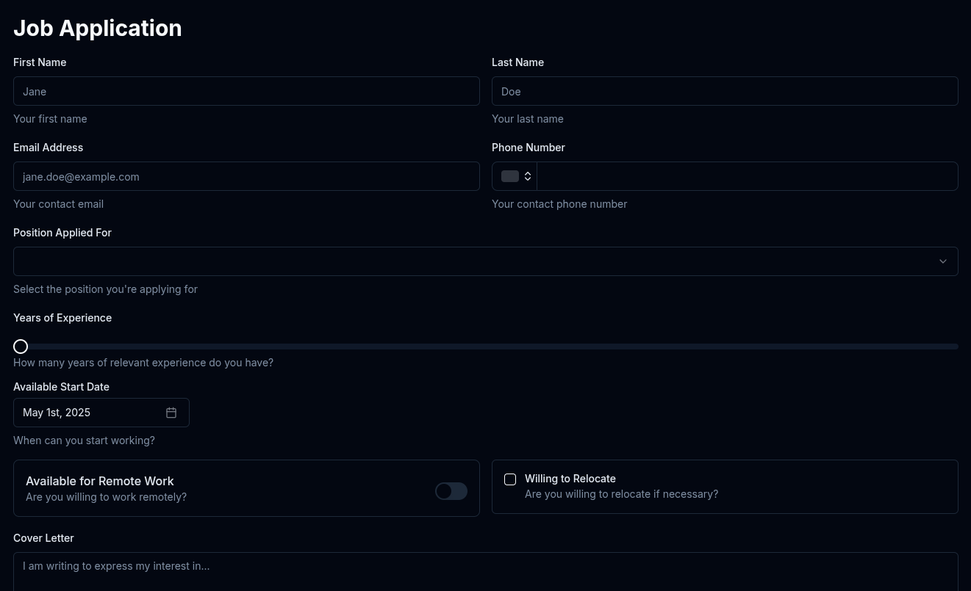Click the "Phone Number" field label
This screenshot has width=971, height=591.
[x=528, y=148]
